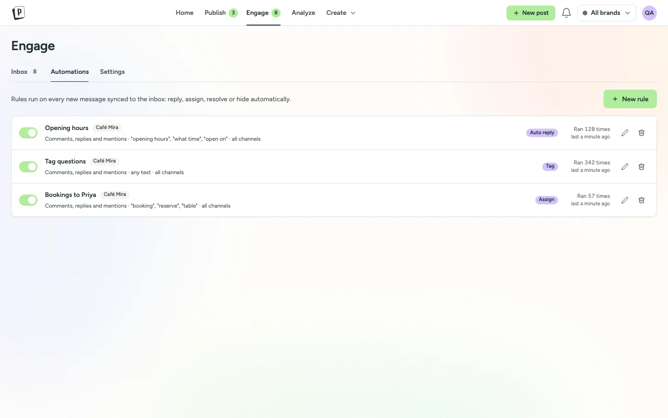Click the Opening hours rule title
Image resolution: width=668 pixels, height=418 pixels.
[67, 128]
